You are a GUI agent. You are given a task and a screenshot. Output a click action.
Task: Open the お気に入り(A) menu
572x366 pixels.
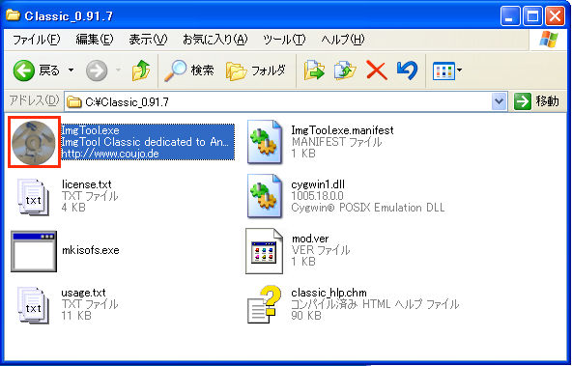coord(214,40)
